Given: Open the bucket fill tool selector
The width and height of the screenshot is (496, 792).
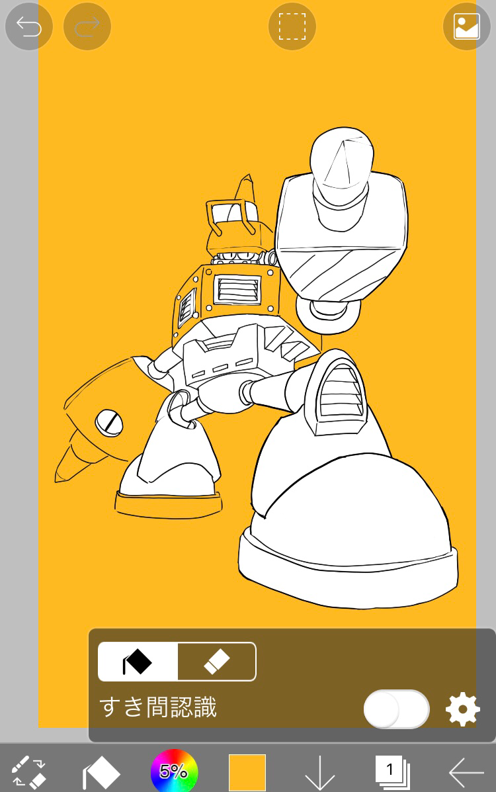Looking at the screenshot, I should (x=101, y=771).
